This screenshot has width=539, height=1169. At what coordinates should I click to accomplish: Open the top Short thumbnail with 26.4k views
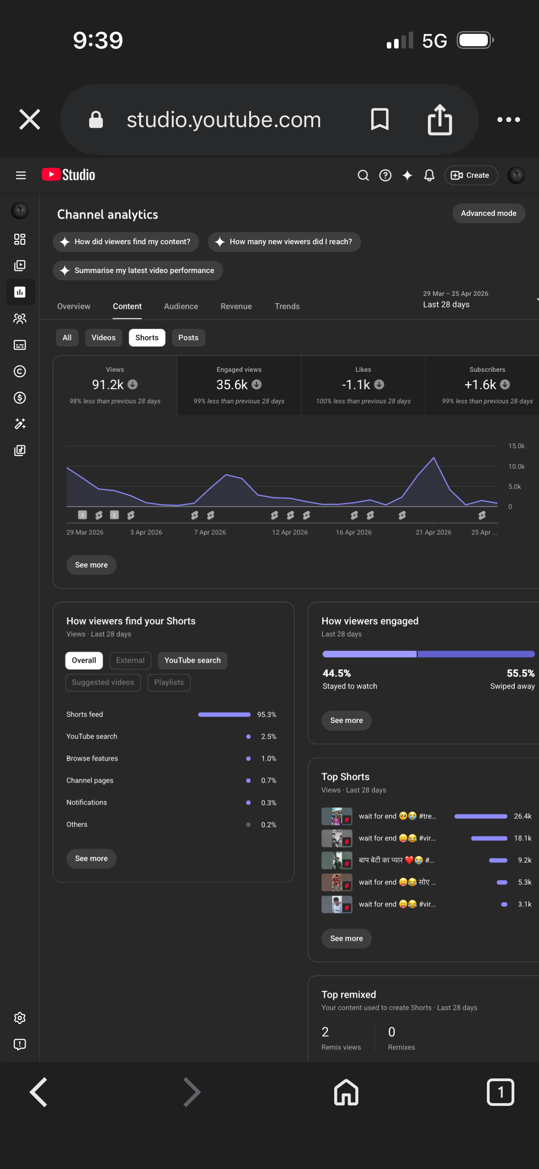[x=336, y=816]
